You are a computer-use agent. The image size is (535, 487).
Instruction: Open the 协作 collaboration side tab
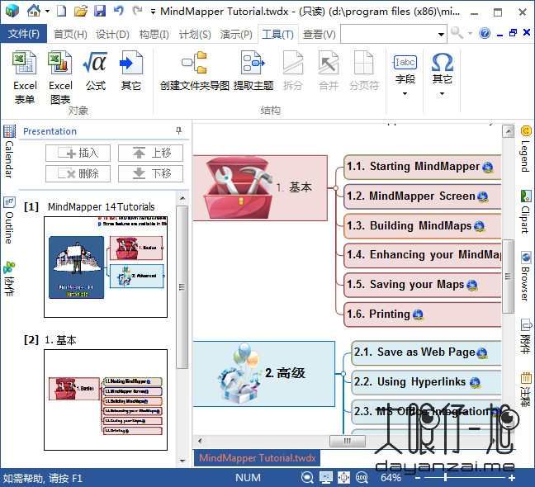click(9, 279)
